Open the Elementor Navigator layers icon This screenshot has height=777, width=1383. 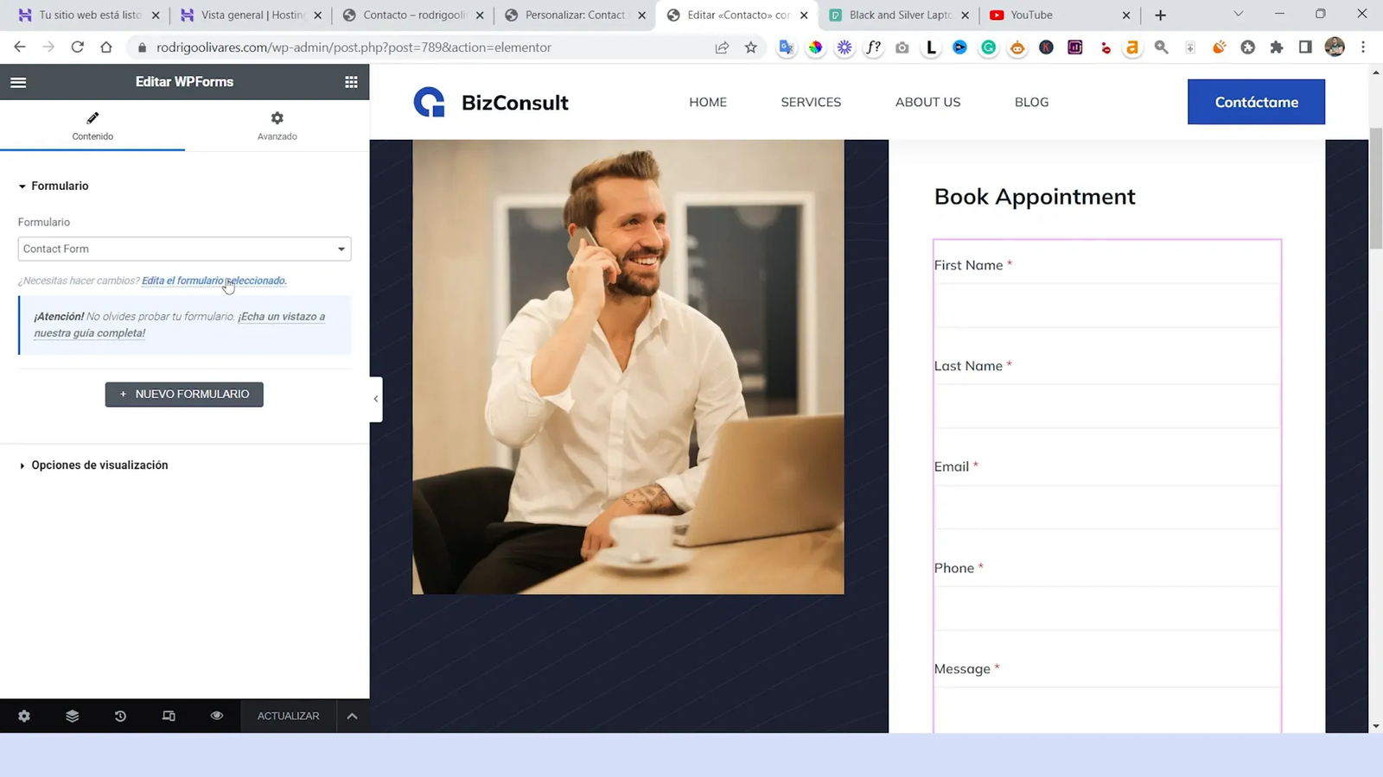(73, 716)
